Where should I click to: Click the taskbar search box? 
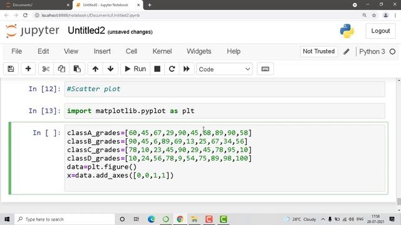[65, 219]
